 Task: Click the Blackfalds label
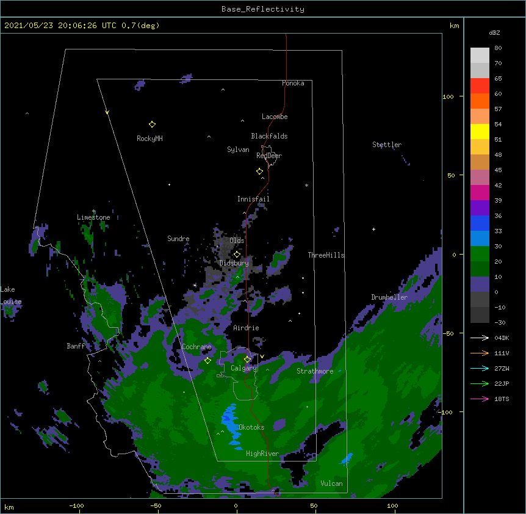tap(269, 136)
